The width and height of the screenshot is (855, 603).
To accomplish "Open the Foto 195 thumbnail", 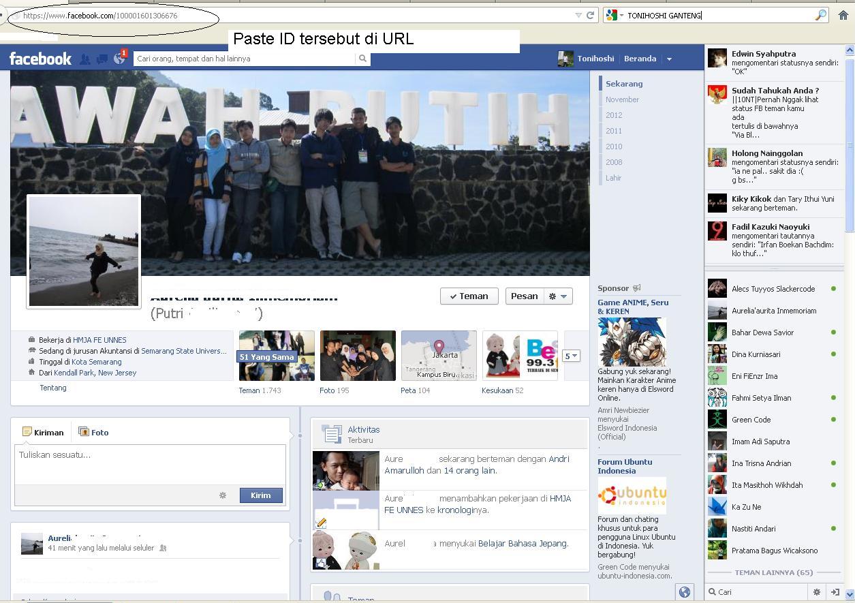I will (358, 356).
